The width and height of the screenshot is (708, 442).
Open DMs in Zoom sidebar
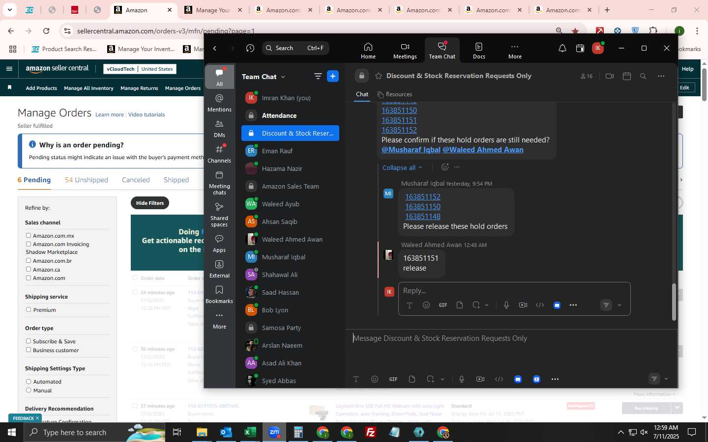click(x=219, y=129)
